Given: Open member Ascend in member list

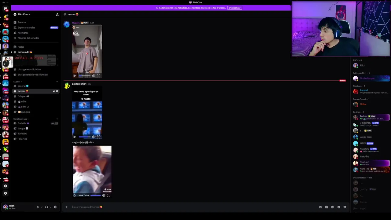Looking at the screenshot, I should 371,91.
